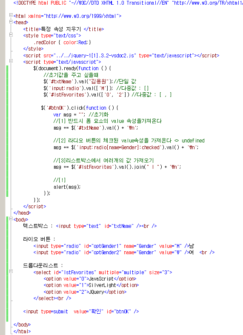The height and width of the screenshot is (335, 243).
Task: Click the label text '텍스트박스 :'
Action: click(x=38, y=226)
